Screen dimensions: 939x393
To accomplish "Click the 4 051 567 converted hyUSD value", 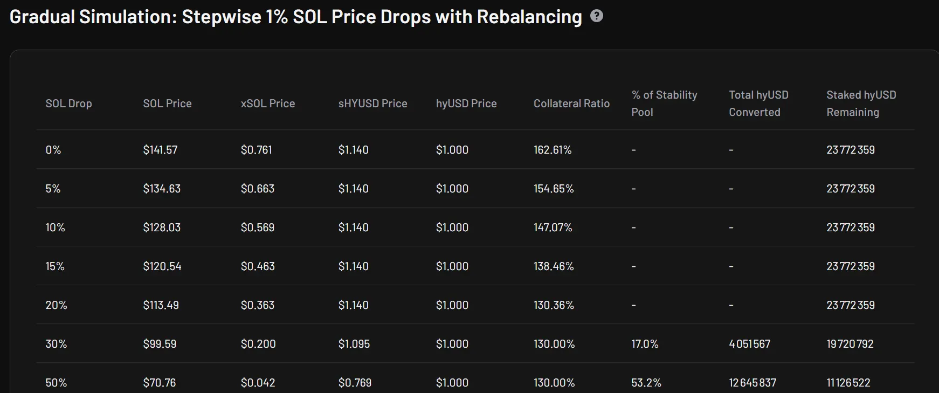I will (x=749, y=344).
